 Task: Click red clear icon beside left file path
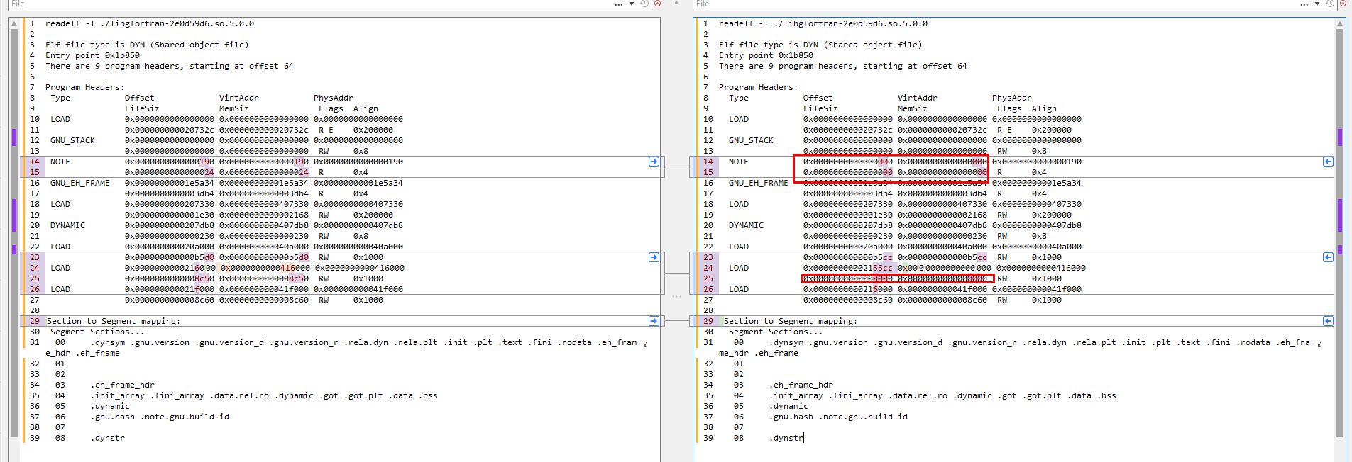658,4
